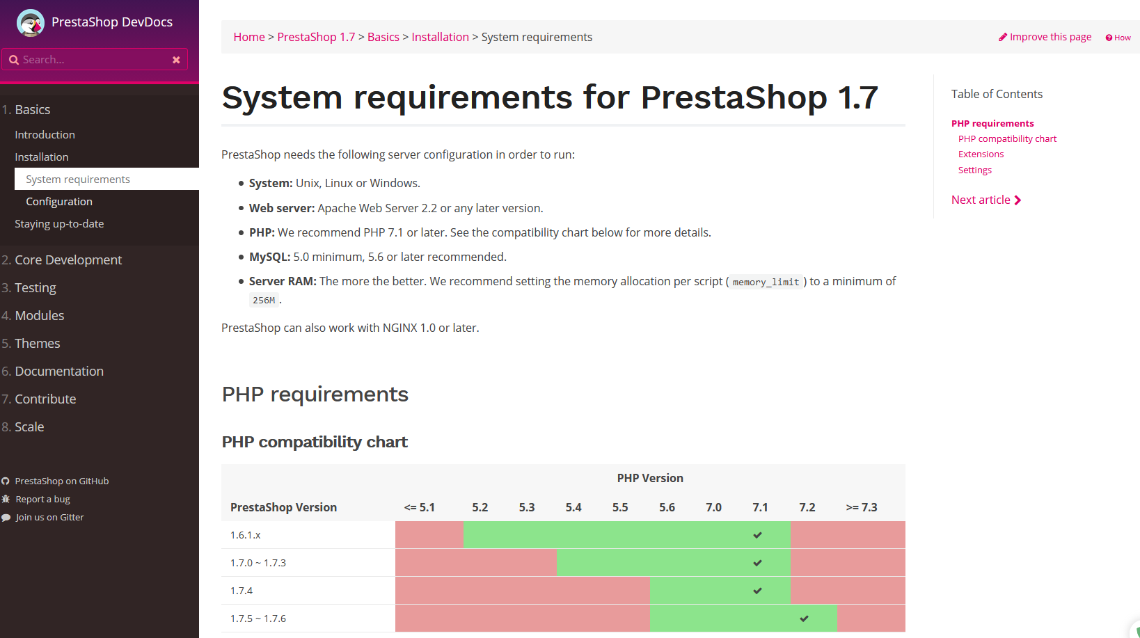Open the Introduction sidebar page
The height and width of the screenshot is (638, 1140).
[45, 135]
